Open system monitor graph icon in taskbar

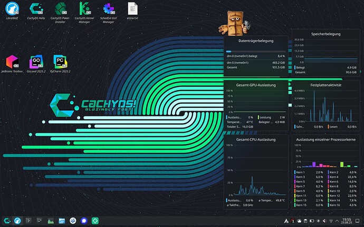(51, 221)
